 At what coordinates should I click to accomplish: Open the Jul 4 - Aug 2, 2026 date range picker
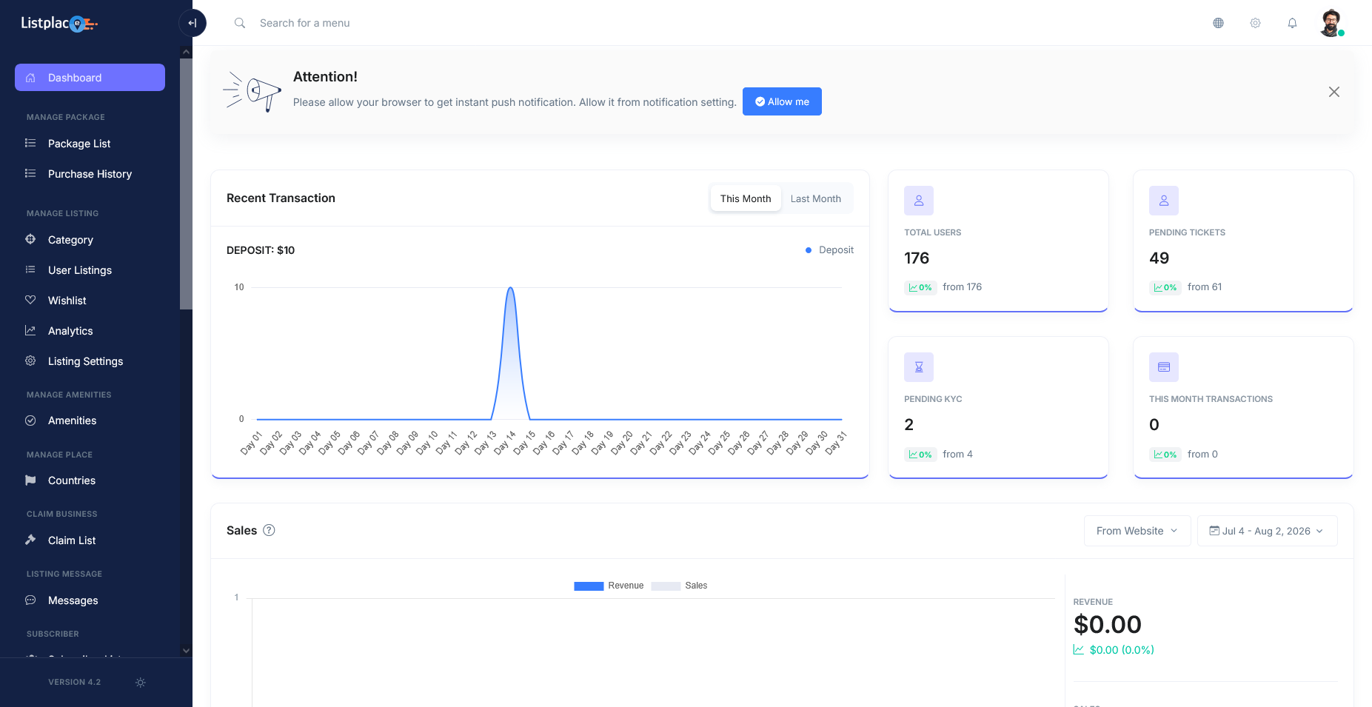tap(1267, 531)
